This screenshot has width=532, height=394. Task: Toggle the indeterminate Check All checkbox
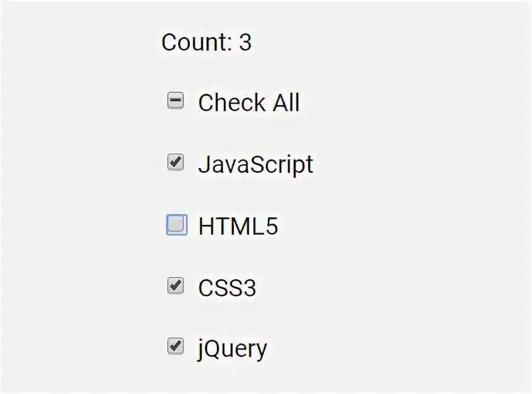tap(176, 101)
